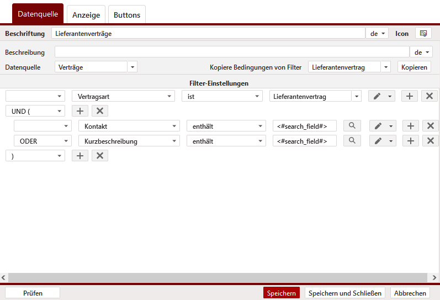Switch to the Anzeige tab
Viewport: 440px width, 300px height.
(86, 14)
